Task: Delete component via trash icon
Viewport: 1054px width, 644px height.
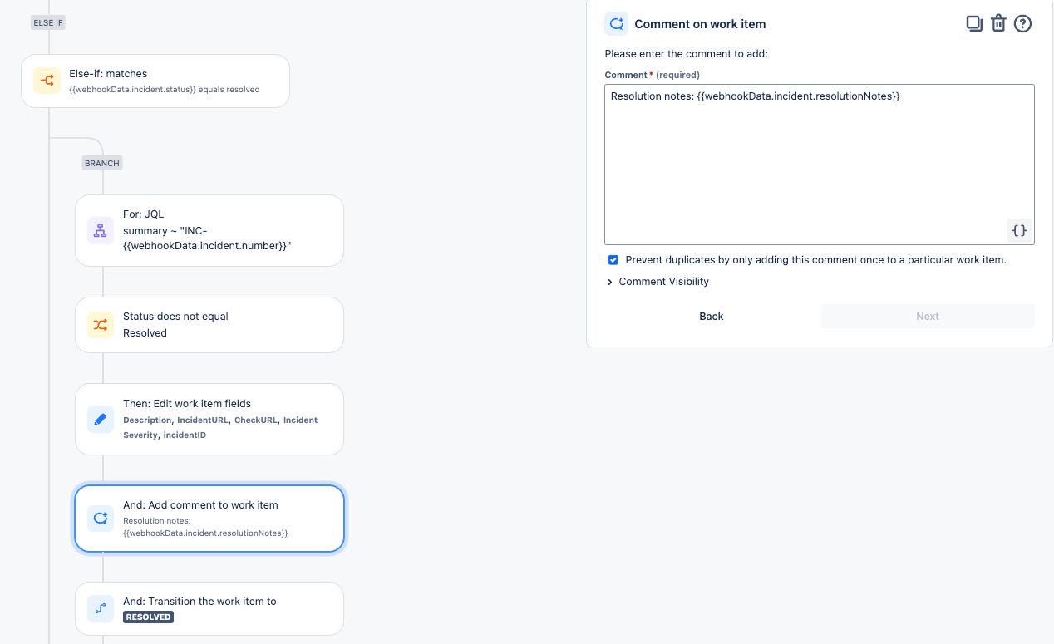Action: point(998,23)
